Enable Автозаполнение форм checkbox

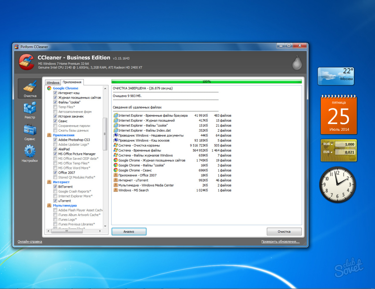click(x=55, y=112)
